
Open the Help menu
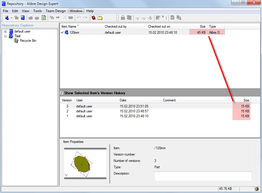point(90,11)
